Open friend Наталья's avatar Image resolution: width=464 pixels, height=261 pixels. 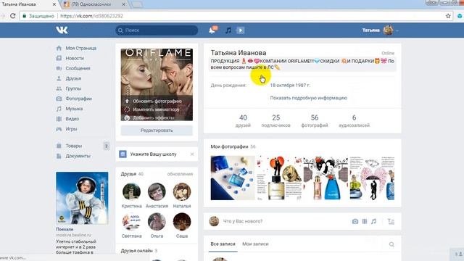(x=182, y=191)
